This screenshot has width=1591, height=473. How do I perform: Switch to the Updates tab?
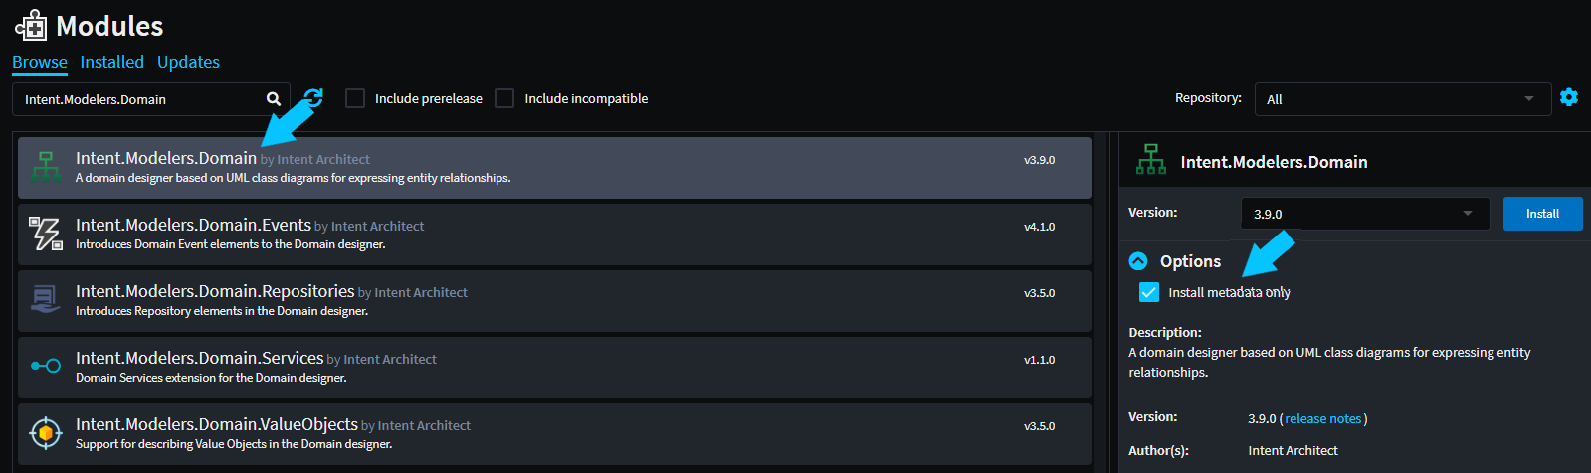click(188, 62)
